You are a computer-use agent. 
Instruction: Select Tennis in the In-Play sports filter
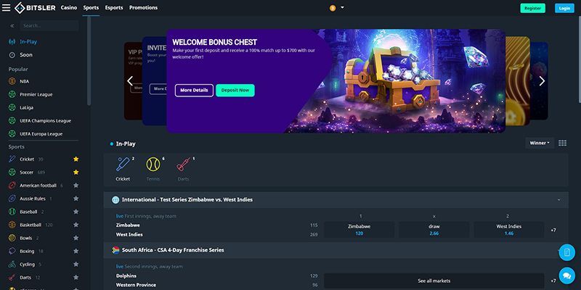(153, 169)
